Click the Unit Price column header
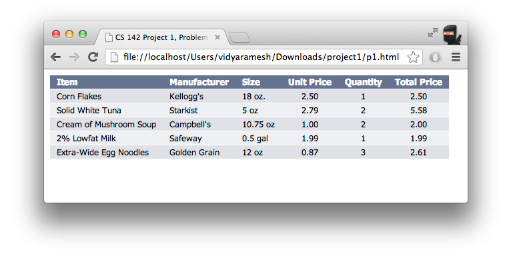The image size is (511, 256). [310, 82]
